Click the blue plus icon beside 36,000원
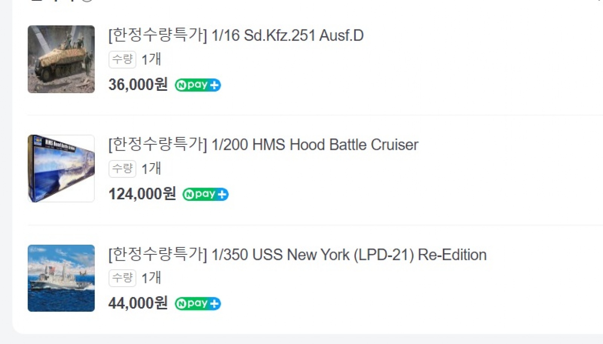The height and width of the screenshot is (344, 603). [x=214, y=85]
